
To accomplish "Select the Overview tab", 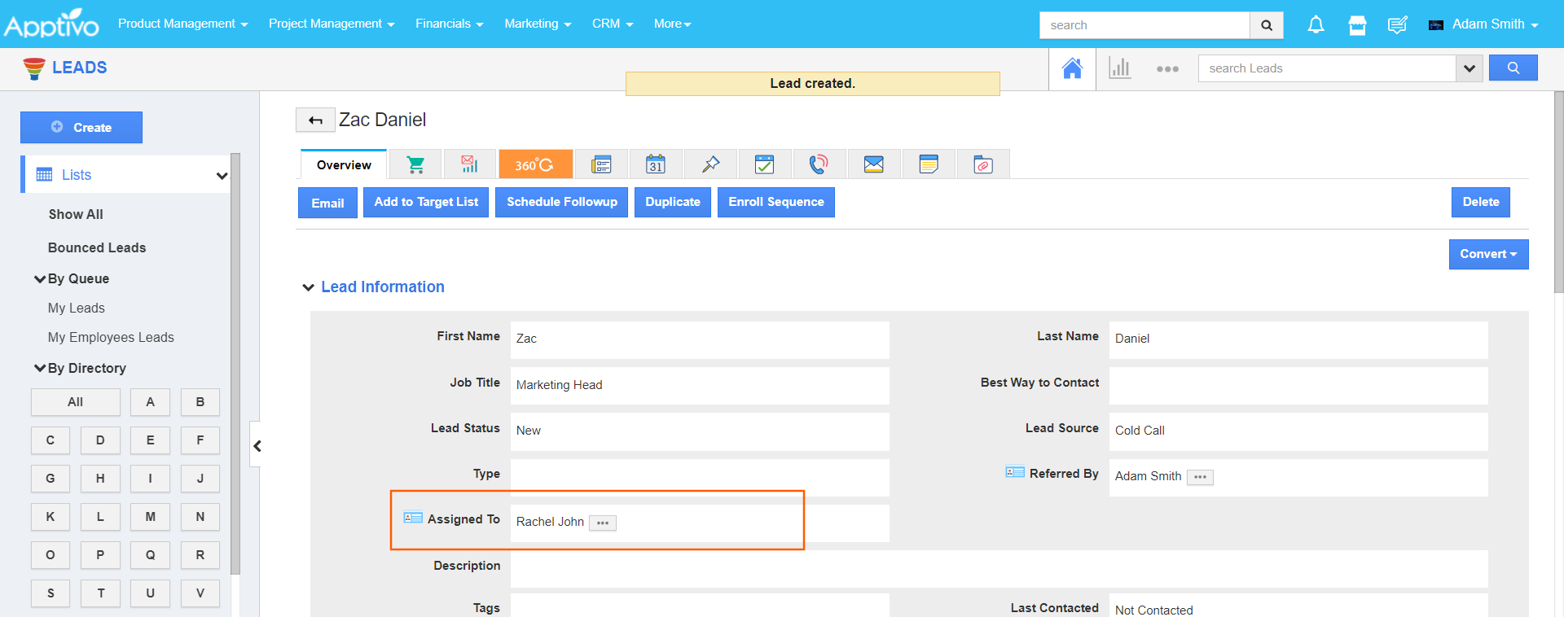I will 343,164.
